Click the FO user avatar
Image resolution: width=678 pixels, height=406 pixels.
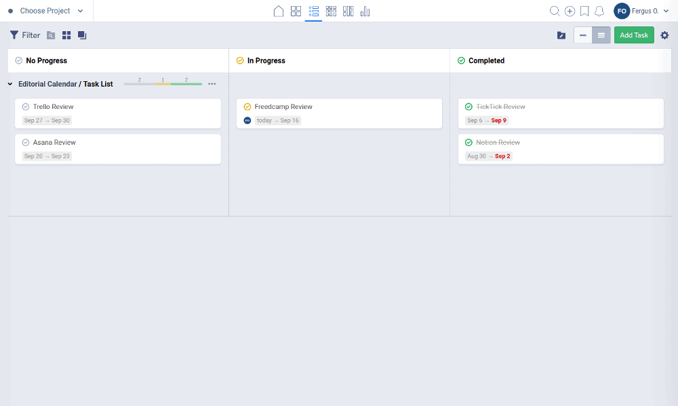621,12
